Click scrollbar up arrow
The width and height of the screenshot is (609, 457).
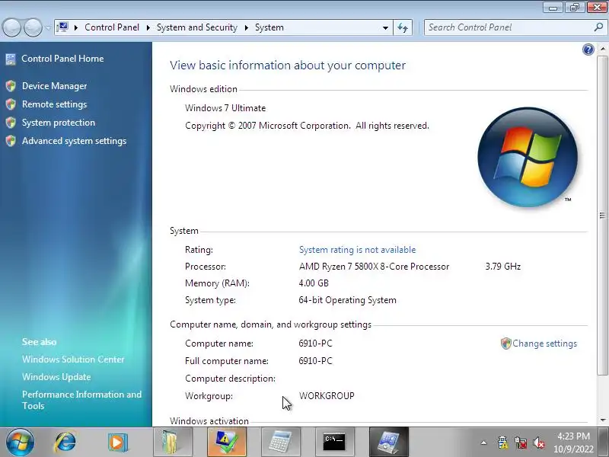(x=602, y=49)
